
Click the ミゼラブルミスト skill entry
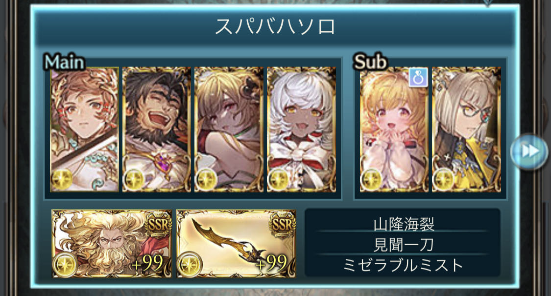point(403,265)
